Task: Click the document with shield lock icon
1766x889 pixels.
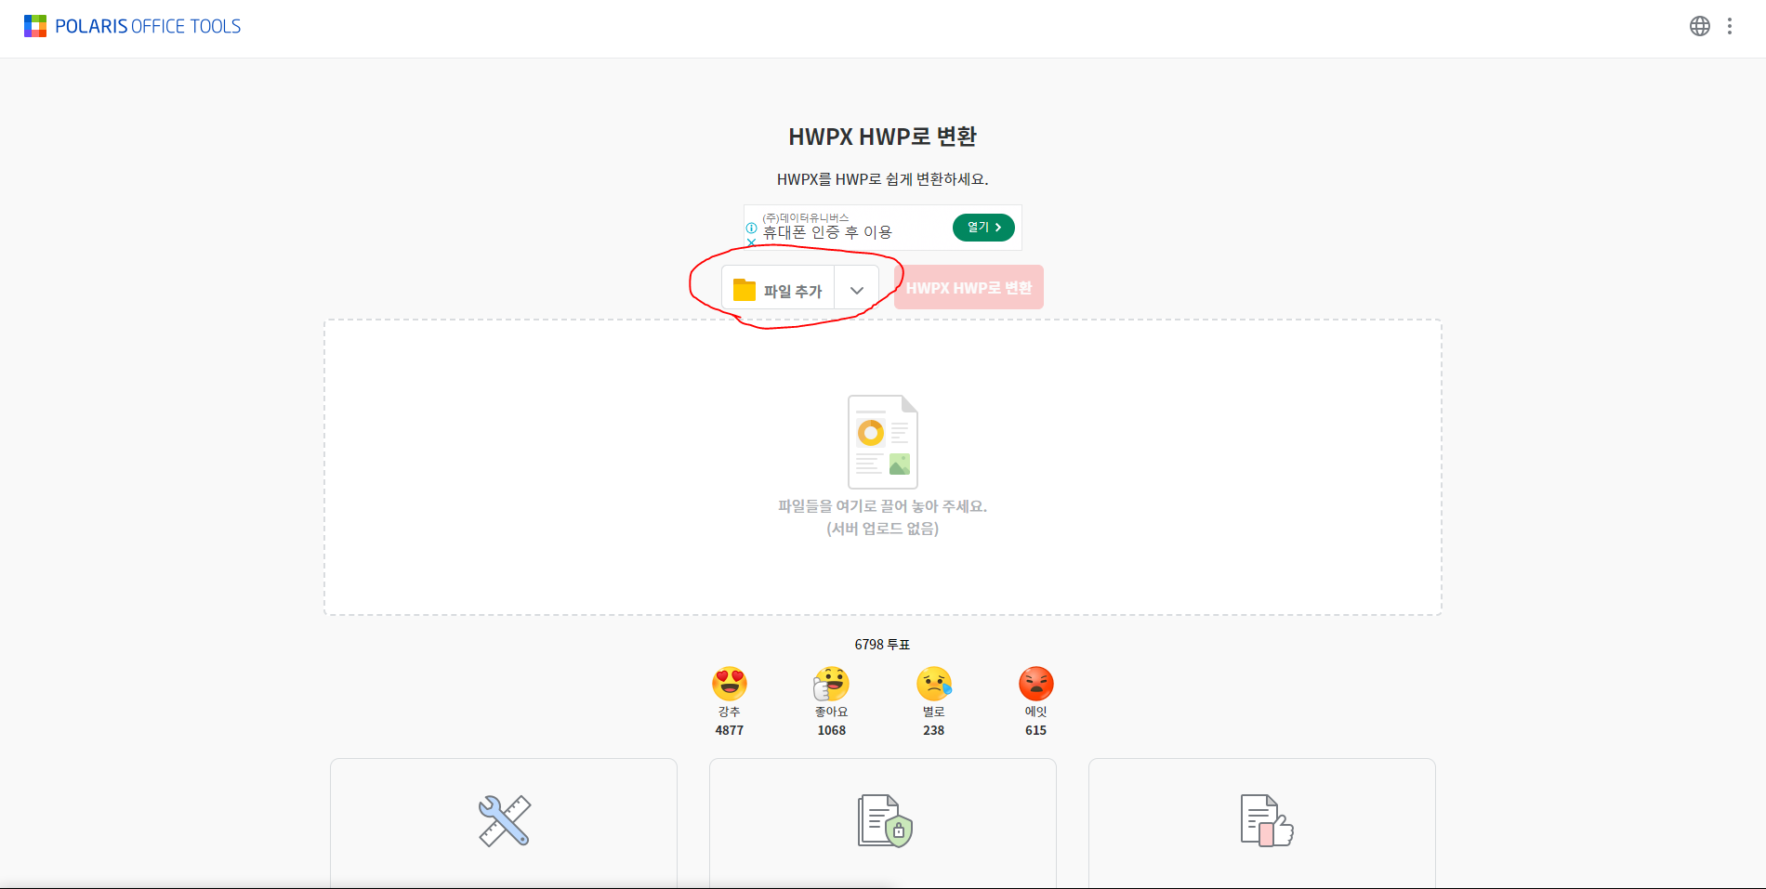Action: coord(884,820)
